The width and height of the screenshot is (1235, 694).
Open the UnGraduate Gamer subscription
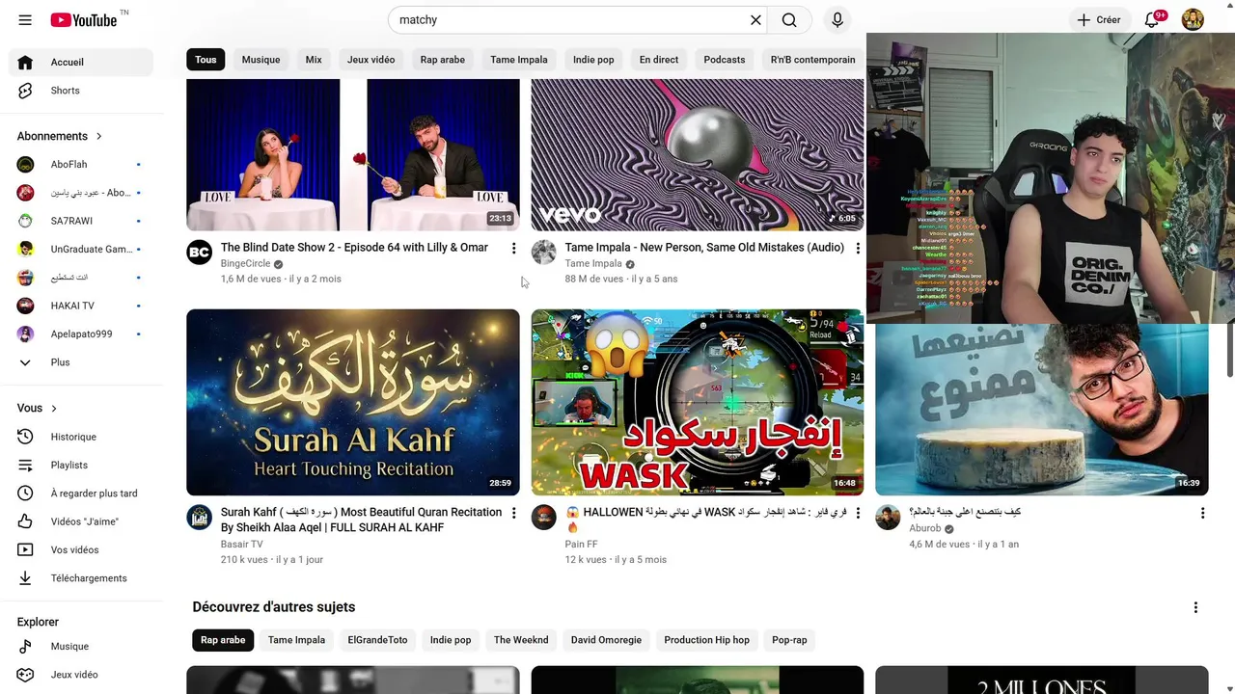[x=81, y=250]
